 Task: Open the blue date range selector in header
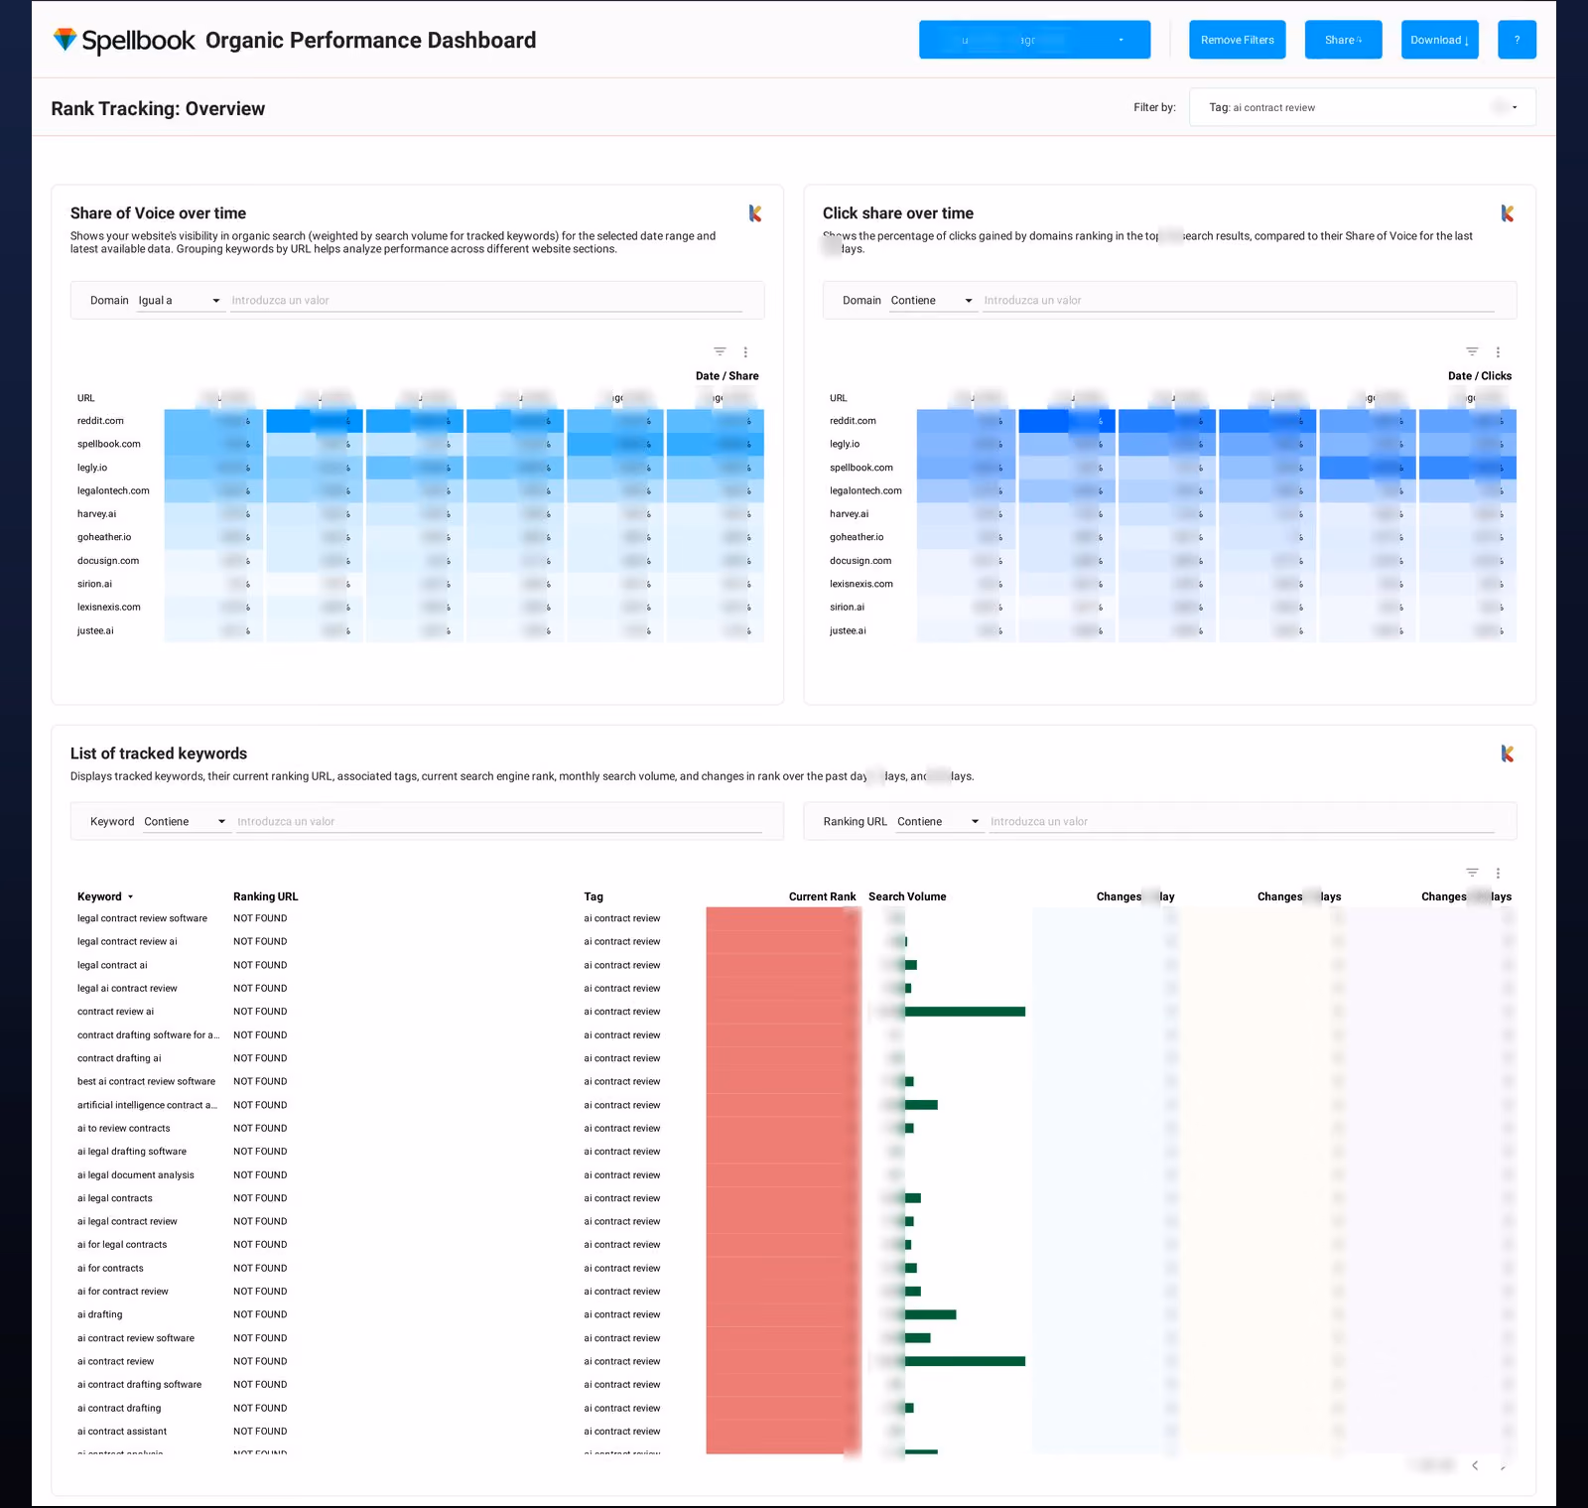click(x=1034, y=40)
